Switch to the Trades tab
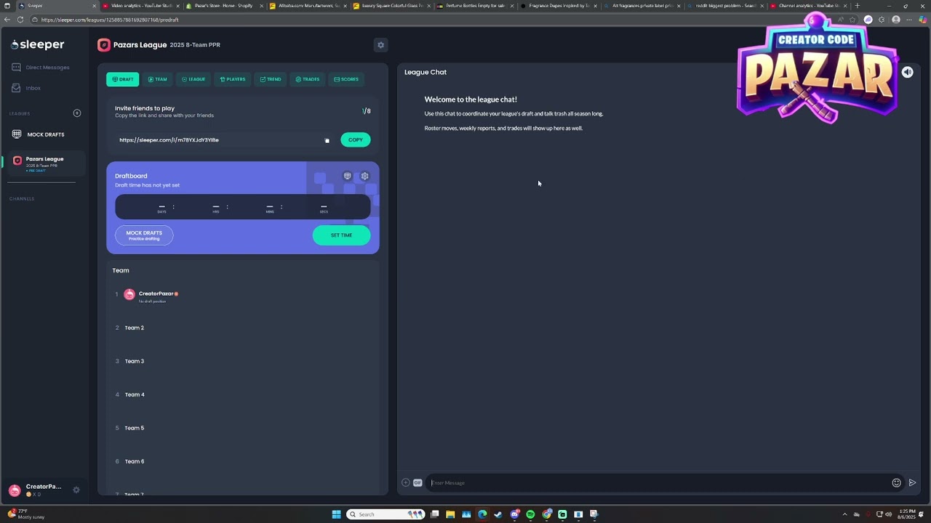This screenshot has width=931, height=523. [x=308, y=79]
